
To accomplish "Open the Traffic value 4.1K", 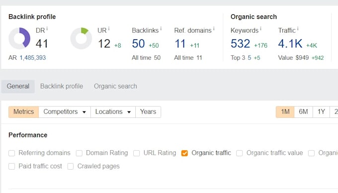I will [290, 44].
